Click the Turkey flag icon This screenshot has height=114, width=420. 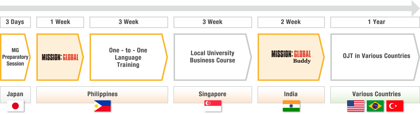click(x=395, y=106)
